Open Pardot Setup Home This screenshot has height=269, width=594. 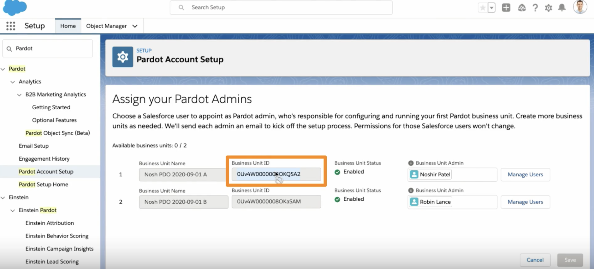click(x=43, y=184)
